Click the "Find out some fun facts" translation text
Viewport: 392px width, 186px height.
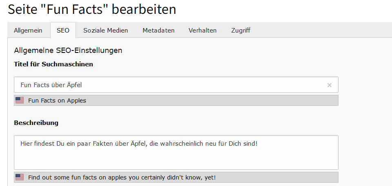[122, 177]
